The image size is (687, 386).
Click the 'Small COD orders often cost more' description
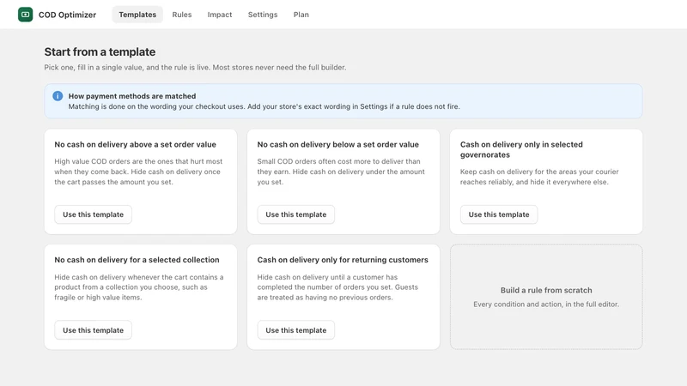click(341, 172)
